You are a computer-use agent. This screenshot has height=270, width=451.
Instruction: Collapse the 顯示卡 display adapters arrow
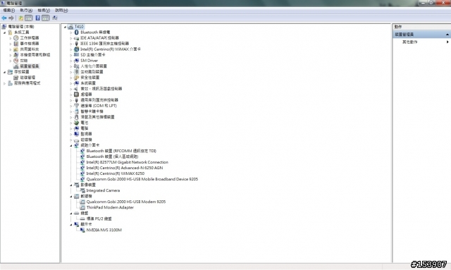pos(71,224)
